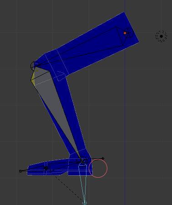Select the small diamond bone end above heel
The height and width of the screenshot is (205, 172).
click(x=103, y=158)
